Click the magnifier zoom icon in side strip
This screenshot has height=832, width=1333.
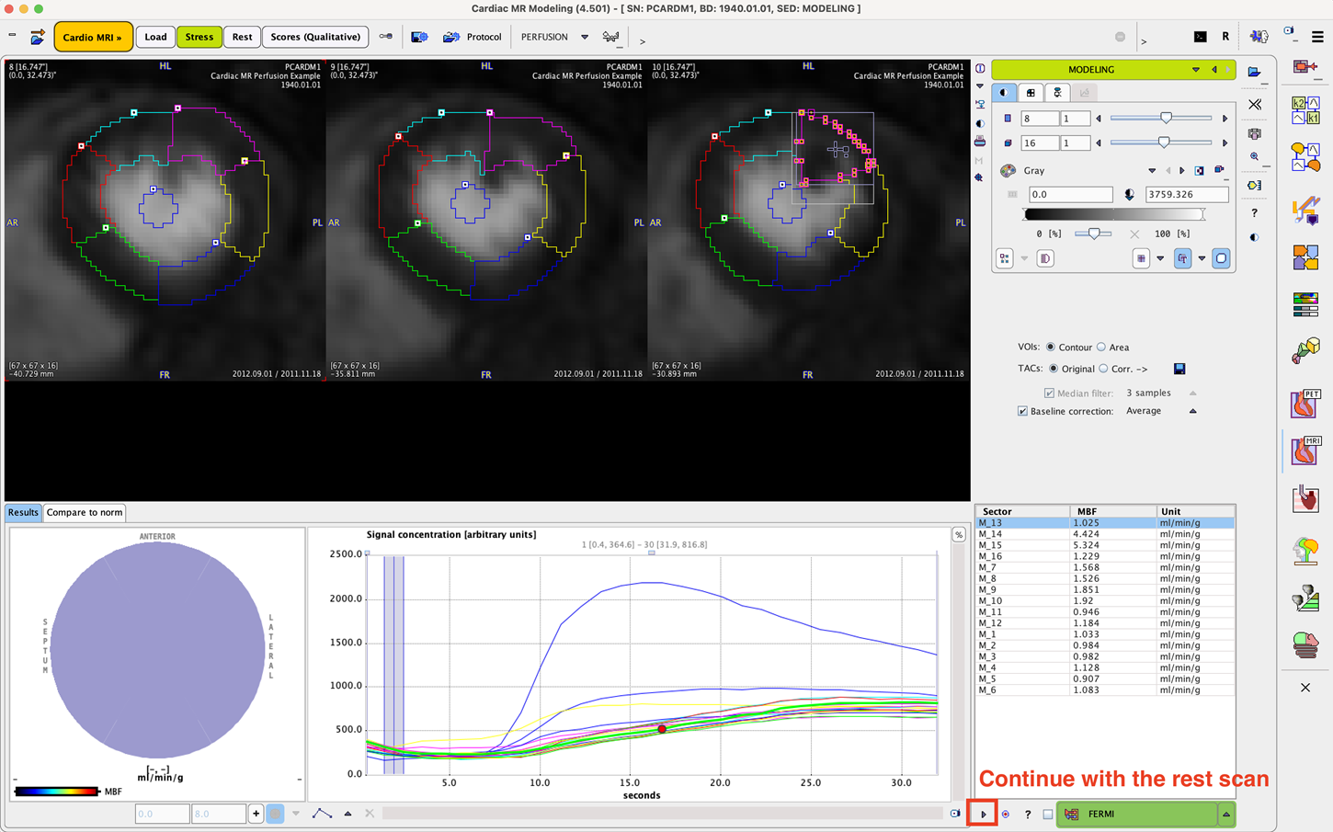pyautogui.click(x=1255, y=157)
